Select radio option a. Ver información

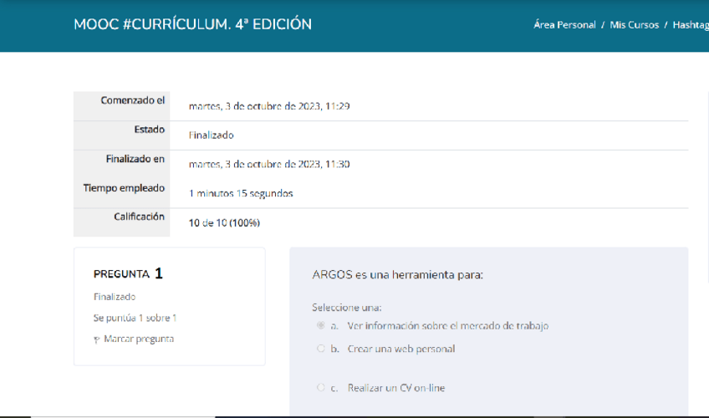[320, 325]
